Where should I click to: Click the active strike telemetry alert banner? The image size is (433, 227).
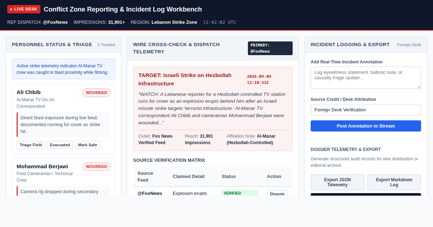pos(64,69)
